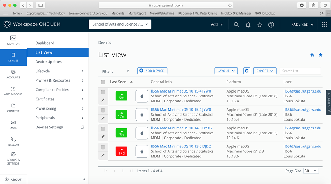Toggle the select-all devices checkbox
331x184 pixels.
pyautogui.click(x=103, y=82)
